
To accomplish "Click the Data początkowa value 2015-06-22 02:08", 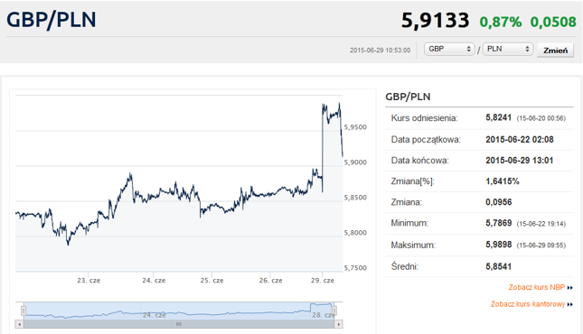I will tap(520, 139).
